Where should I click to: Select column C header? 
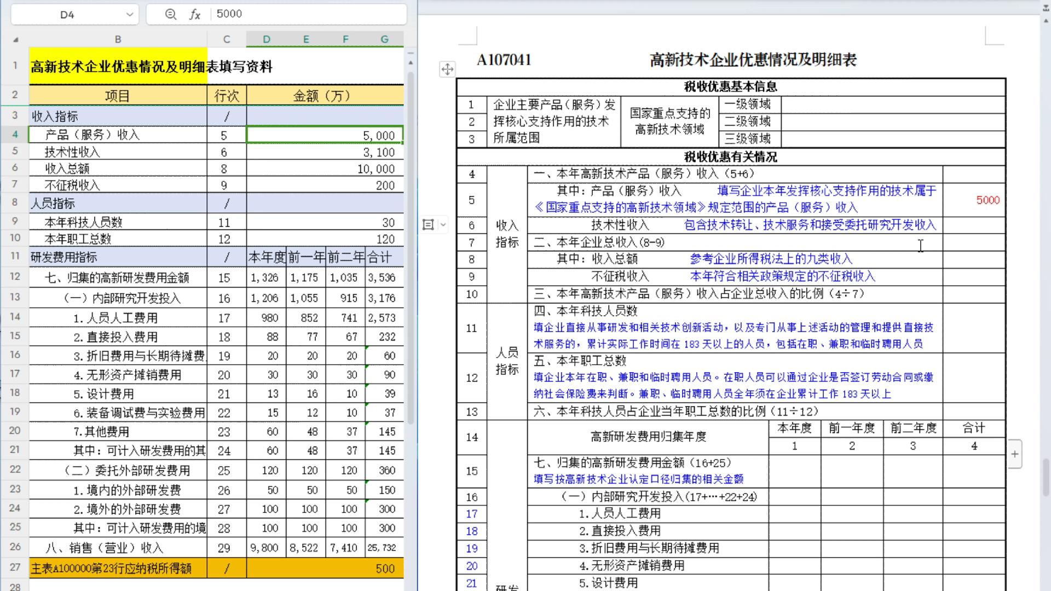[x=227, y=39]
